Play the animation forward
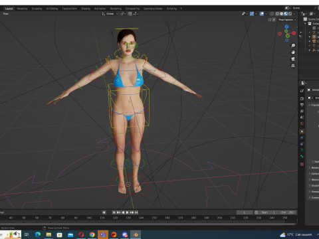 128,212
